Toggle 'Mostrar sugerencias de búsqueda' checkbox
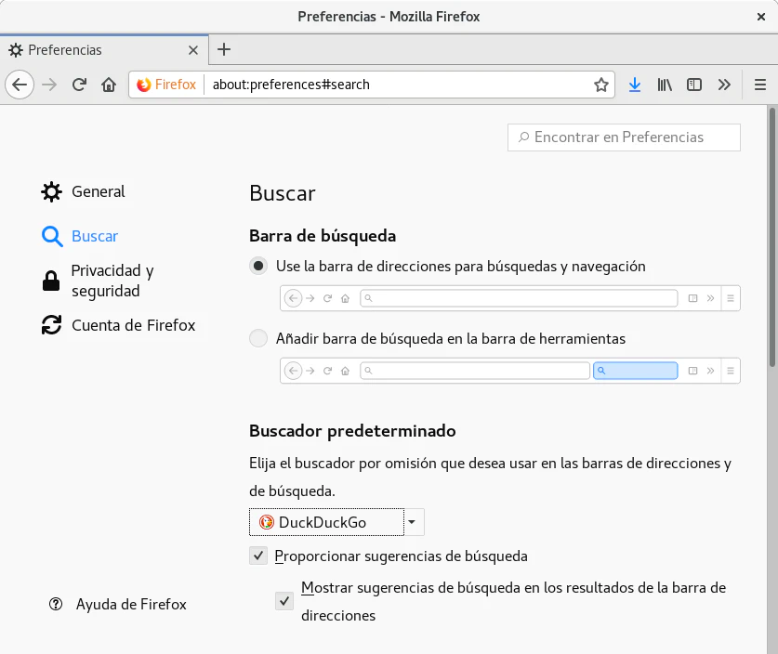This screenshot has width=778, height=654. (284, 601)
